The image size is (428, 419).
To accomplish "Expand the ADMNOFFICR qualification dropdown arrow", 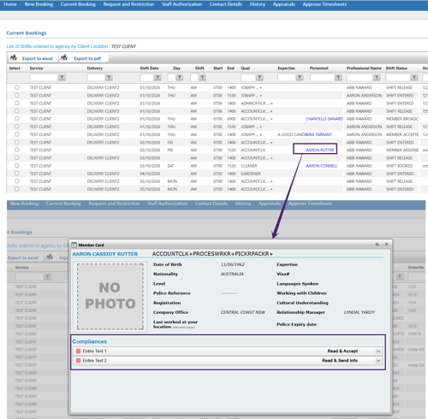I will click(x=271, y=103).
